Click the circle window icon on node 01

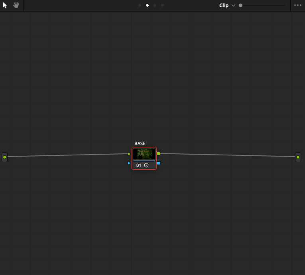146,165
